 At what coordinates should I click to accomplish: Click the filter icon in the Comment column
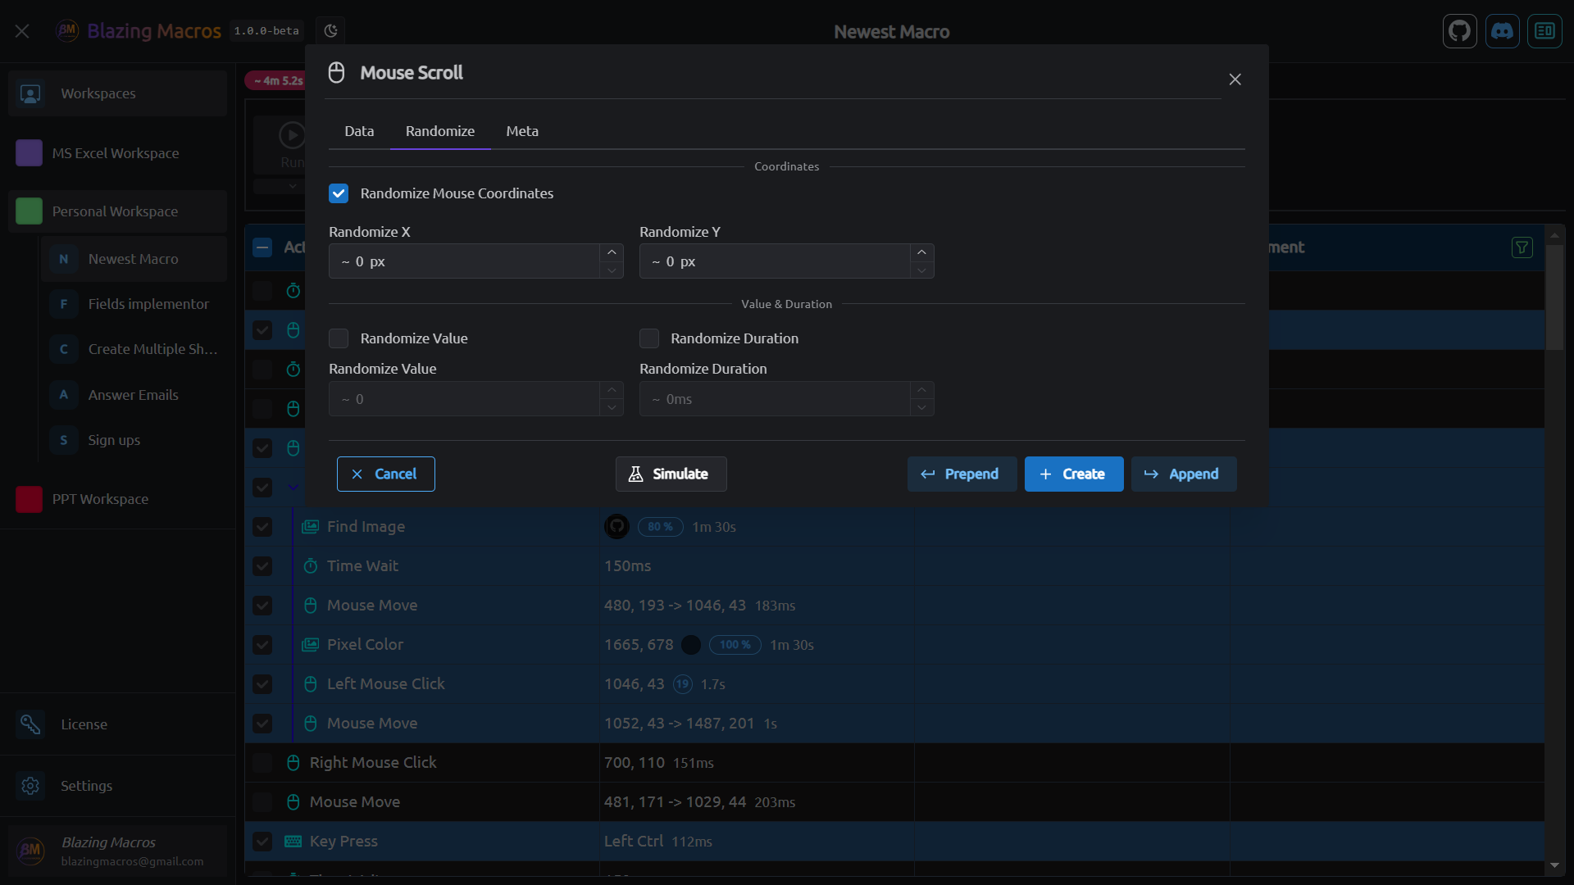point(1522,247)
